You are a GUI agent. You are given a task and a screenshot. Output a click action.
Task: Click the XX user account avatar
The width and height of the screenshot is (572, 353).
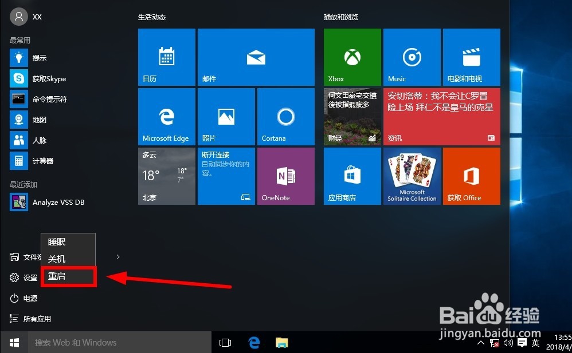coord(18,17)
